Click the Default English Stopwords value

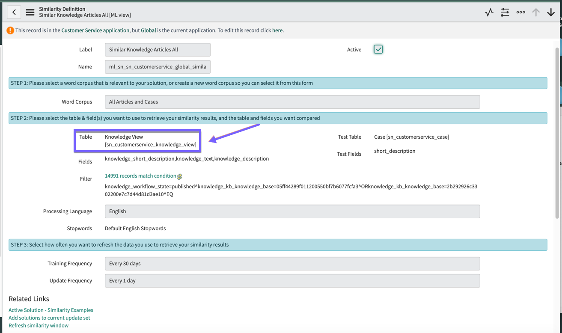pyautogui.click(x=135, y=229)
